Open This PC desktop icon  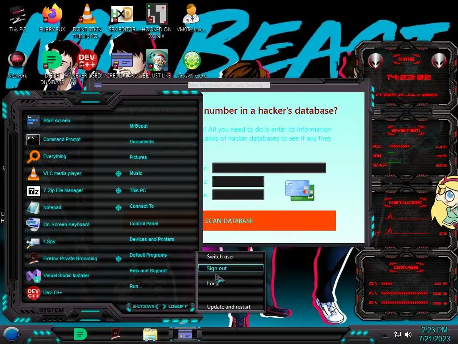click(17, 19)
